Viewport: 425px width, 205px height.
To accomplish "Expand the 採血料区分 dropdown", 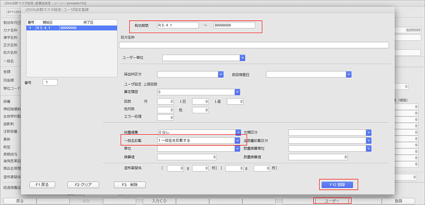I will point(221,75).
